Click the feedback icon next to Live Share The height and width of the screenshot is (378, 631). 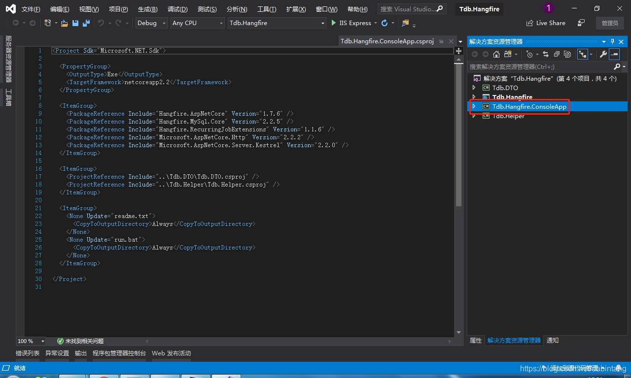(581, 23)
